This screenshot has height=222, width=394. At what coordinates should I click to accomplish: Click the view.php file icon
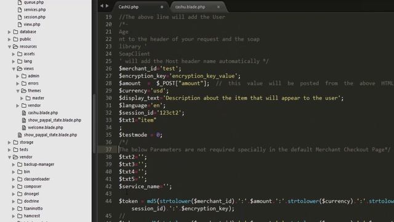click(x=20, y=25)
